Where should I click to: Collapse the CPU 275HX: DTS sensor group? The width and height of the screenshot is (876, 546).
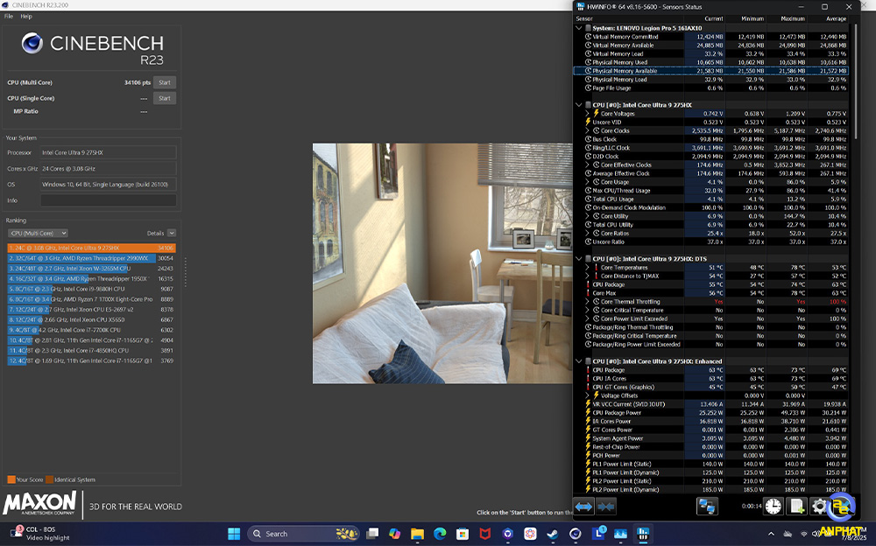[x=579, y=259]
